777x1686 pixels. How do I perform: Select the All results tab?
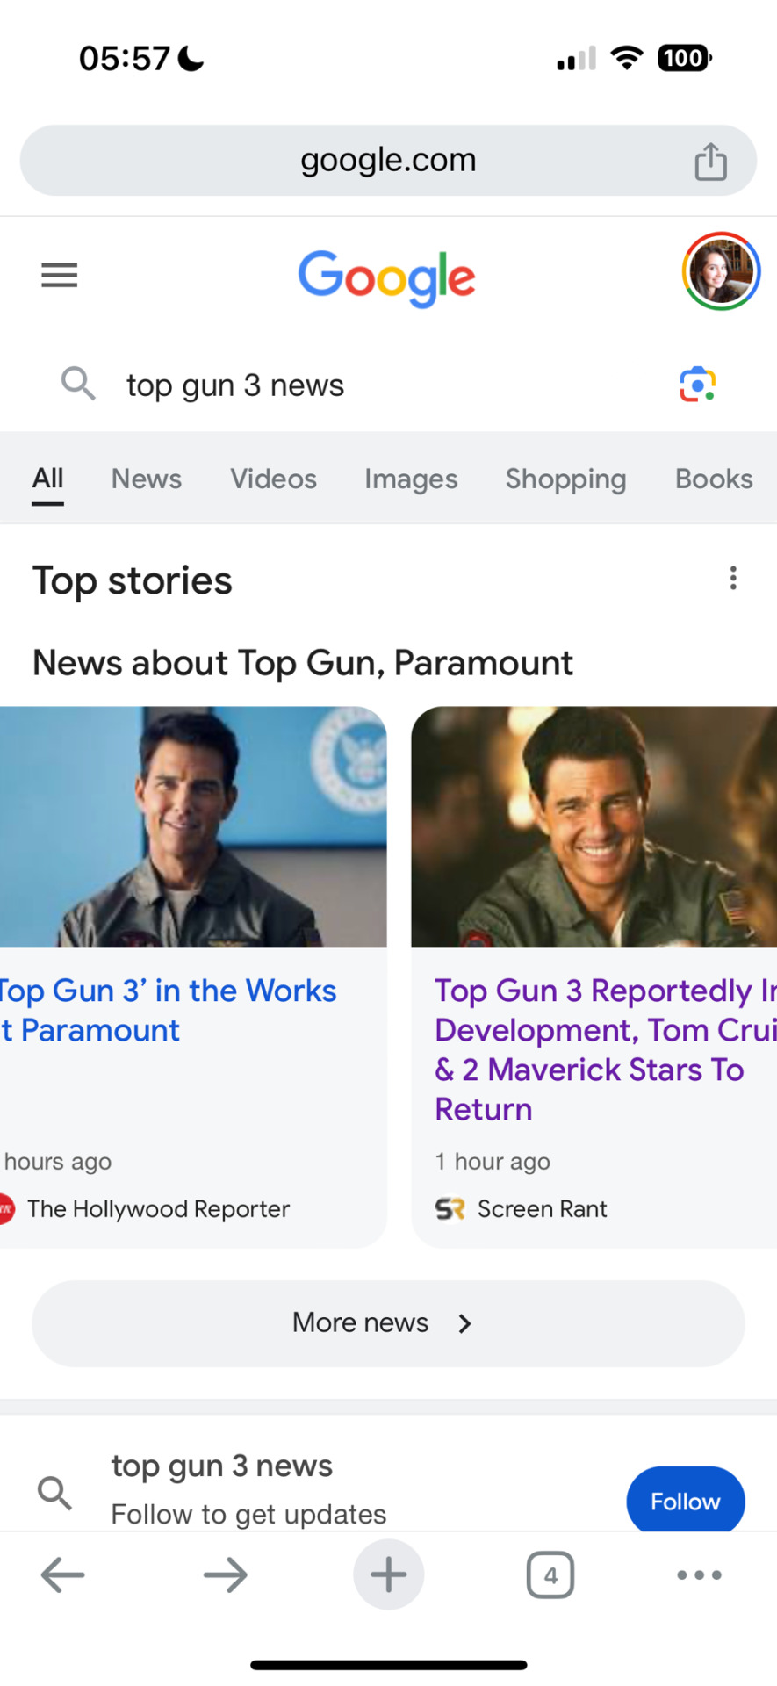[x=47, y=479]
